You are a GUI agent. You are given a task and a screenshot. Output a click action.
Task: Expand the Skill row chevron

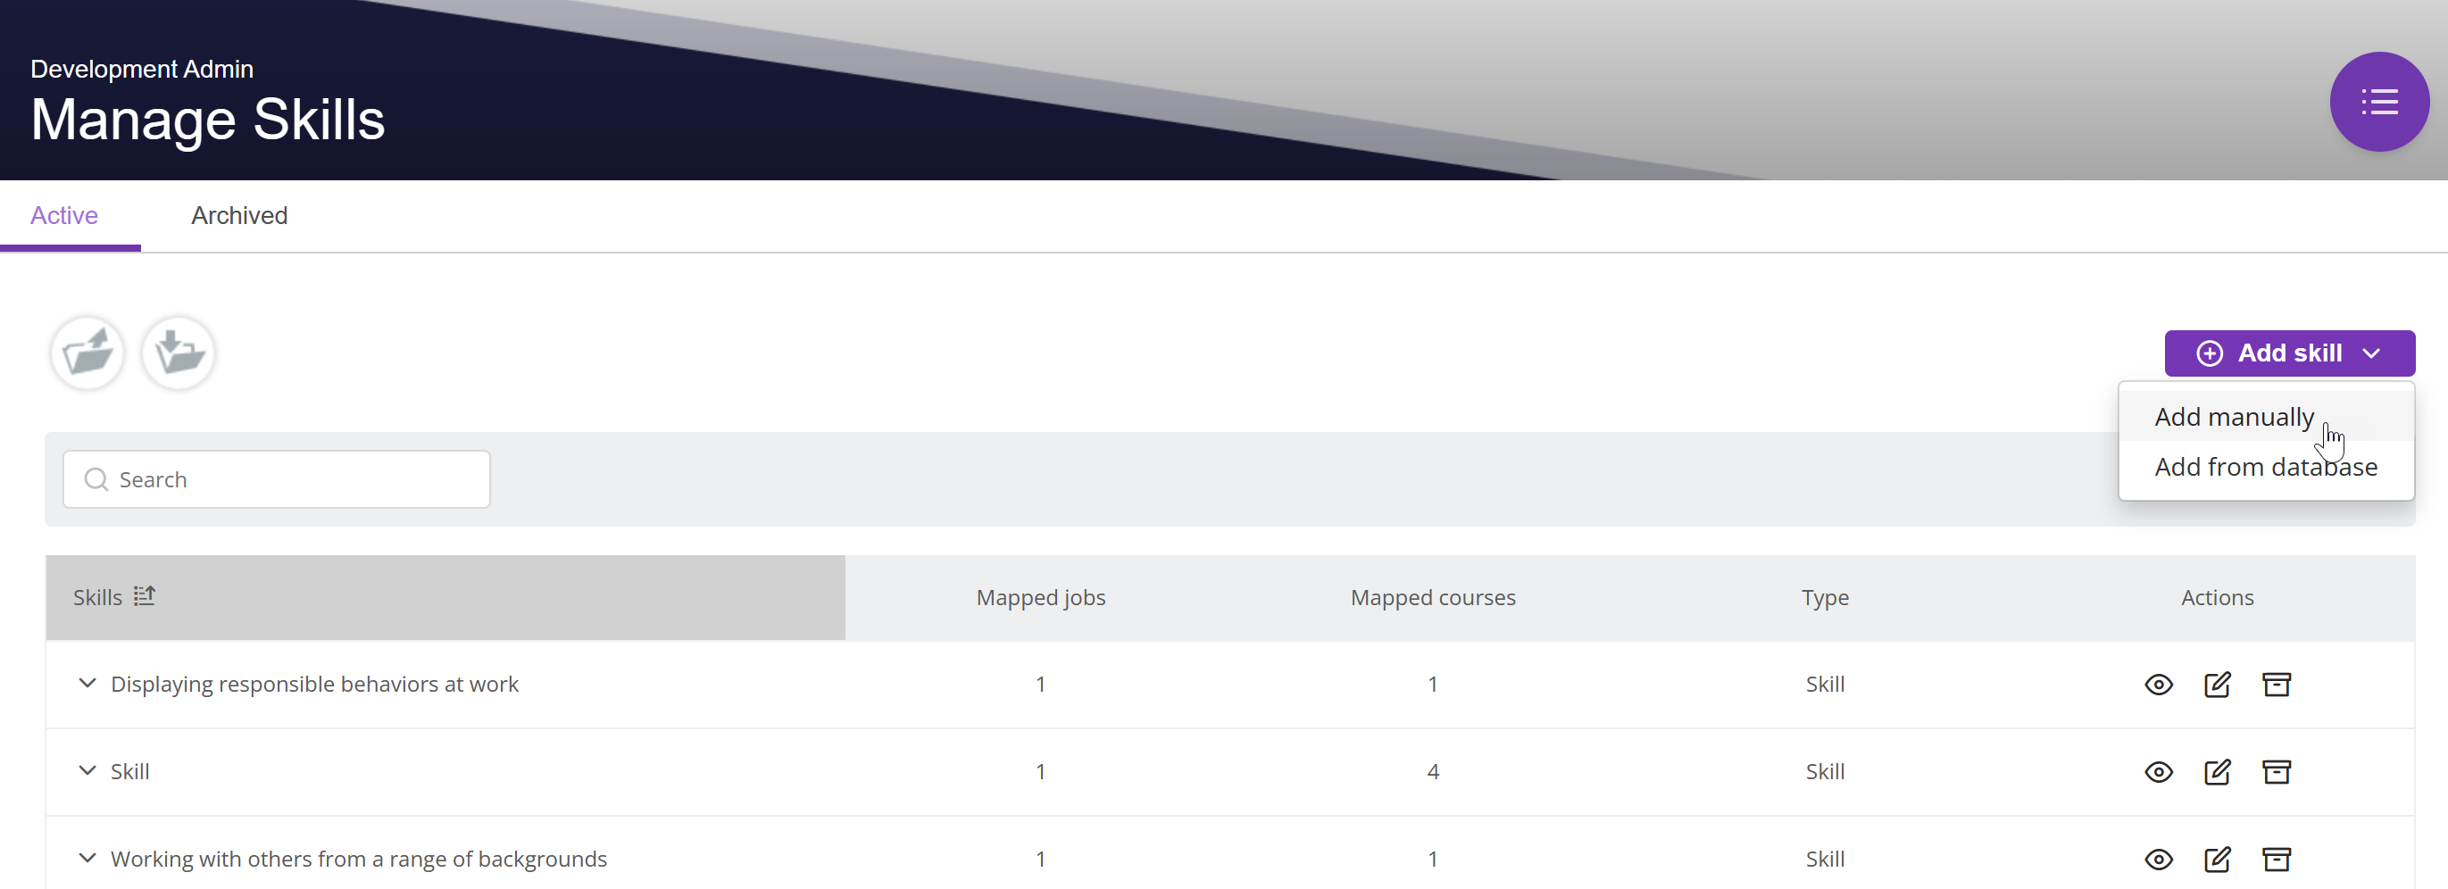coord(87,771)
